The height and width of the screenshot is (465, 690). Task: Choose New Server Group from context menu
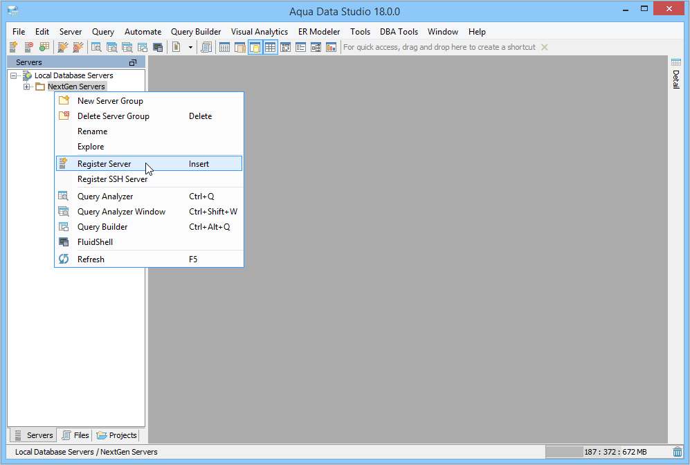[x=149, y=101]
